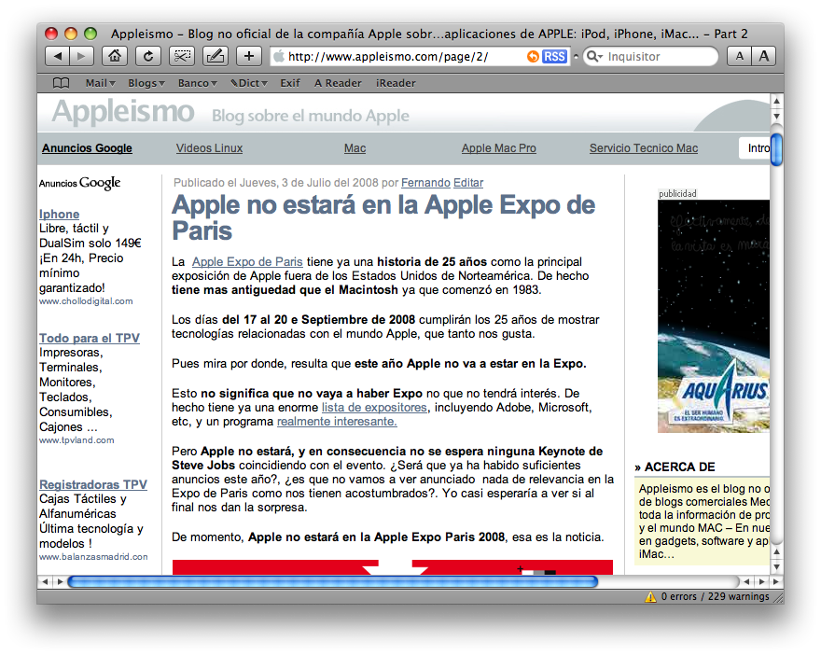The height and width of the screenshot is (655, 821).
Task: Click scroll left arrow at bottom left
Action: coord(45,581)
